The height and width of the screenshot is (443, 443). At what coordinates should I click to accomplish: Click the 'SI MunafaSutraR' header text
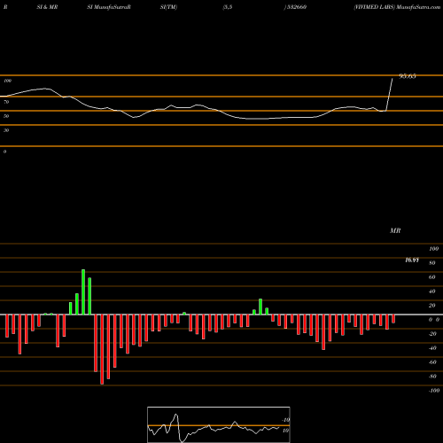[x=109, y=7]
